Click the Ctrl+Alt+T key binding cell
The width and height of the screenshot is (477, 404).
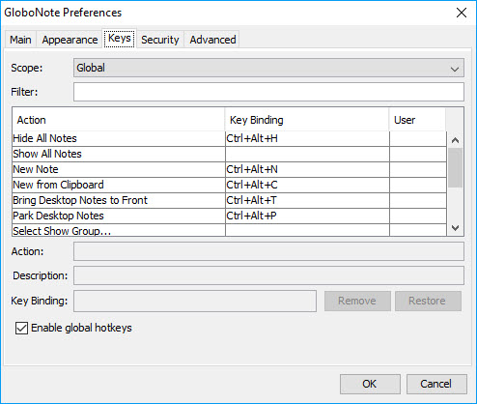[307, 200]
